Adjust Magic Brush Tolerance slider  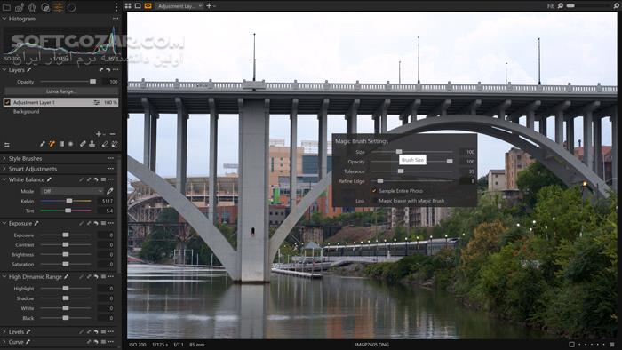(411, 171)
